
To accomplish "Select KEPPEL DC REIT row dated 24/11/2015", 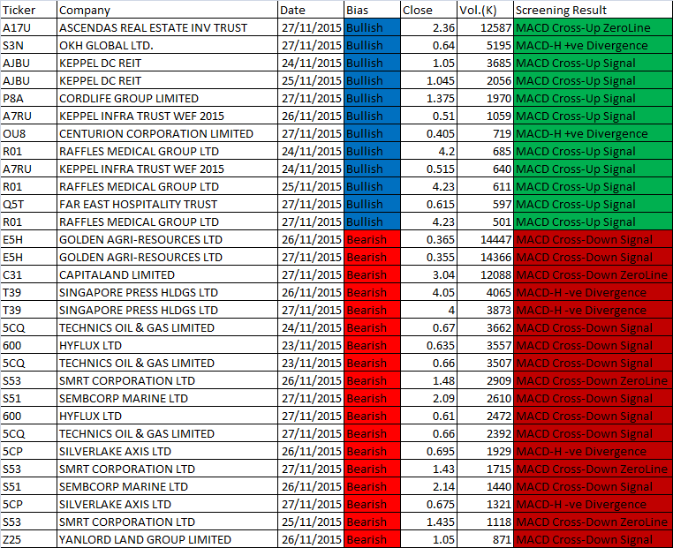I will 336,63.
